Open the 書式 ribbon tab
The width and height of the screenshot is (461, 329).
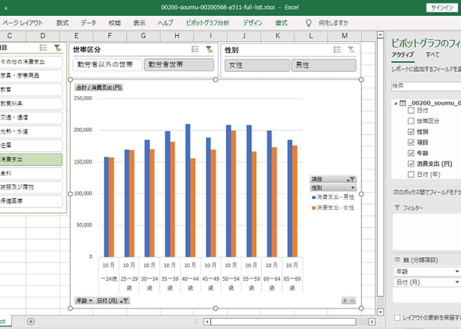click(281, 23)
